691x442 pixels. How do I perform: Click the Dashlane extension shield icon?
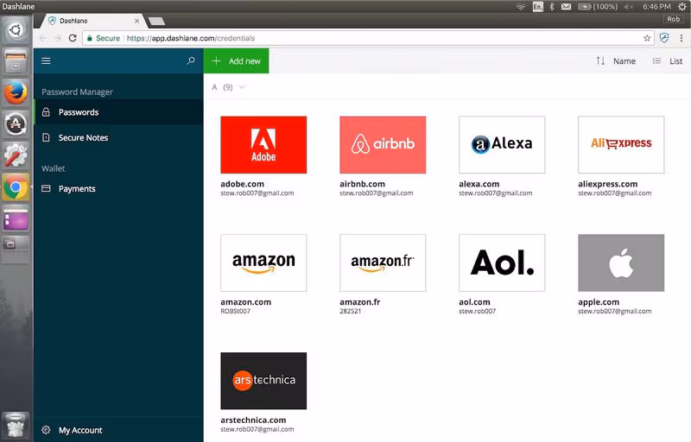(x=664, y=38)
